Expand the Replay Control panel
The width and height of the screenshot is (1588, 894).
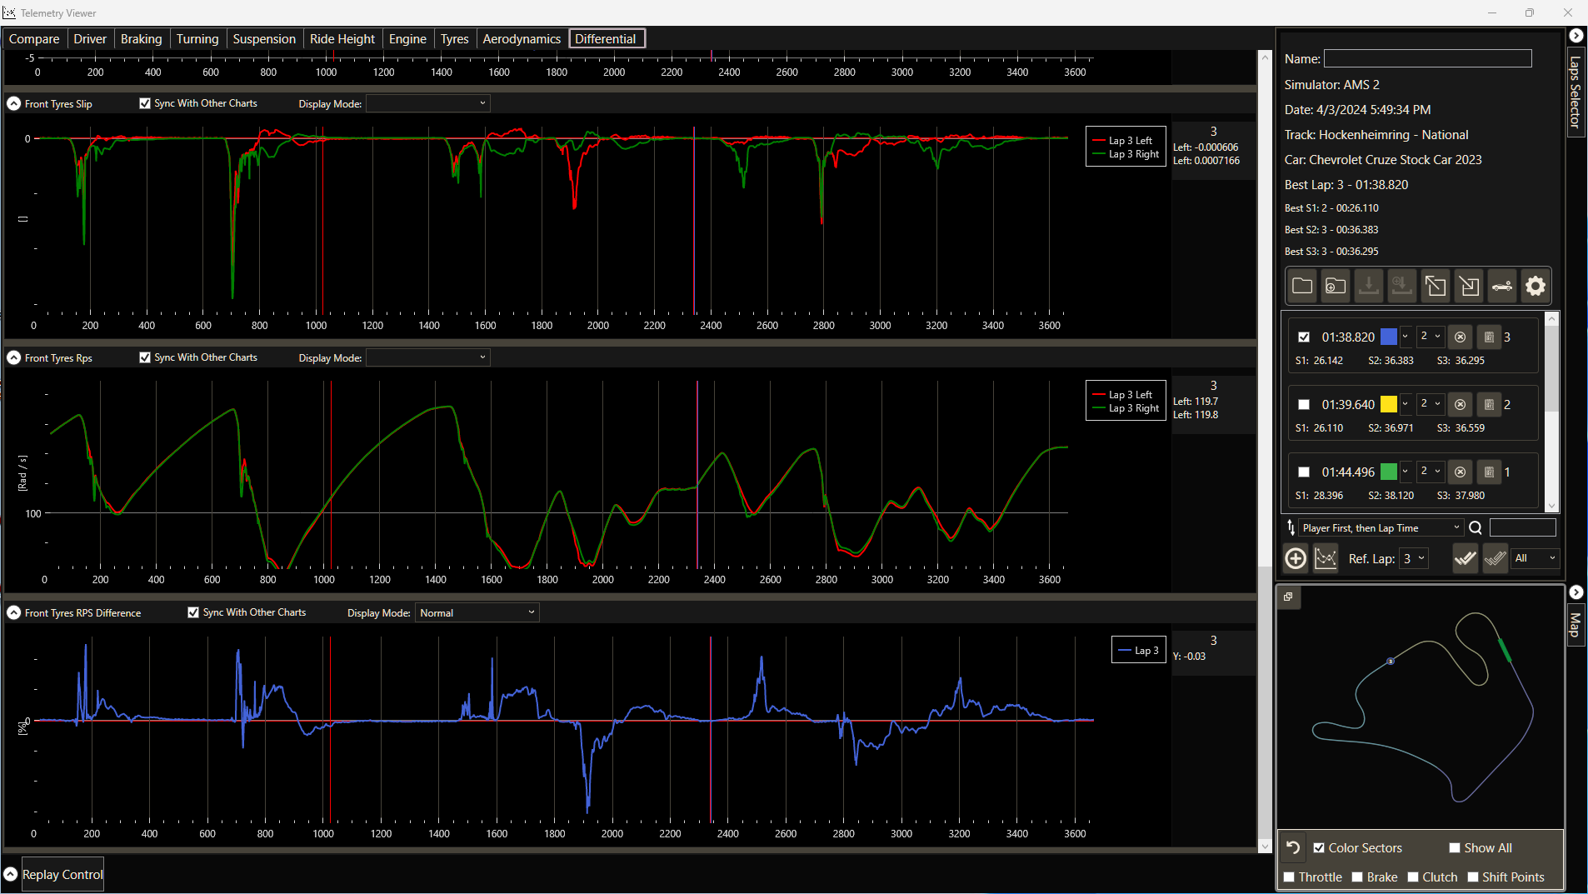(x=11, y=874)
